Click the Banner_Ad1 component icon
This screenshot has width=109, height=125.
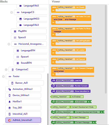[12, 83]
